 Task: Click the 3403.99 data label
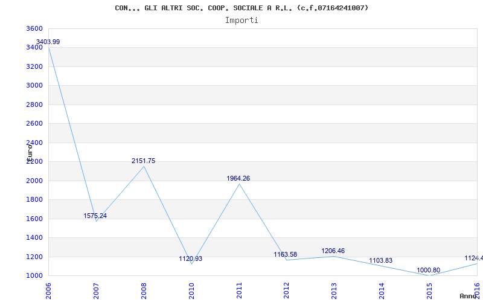48,42
